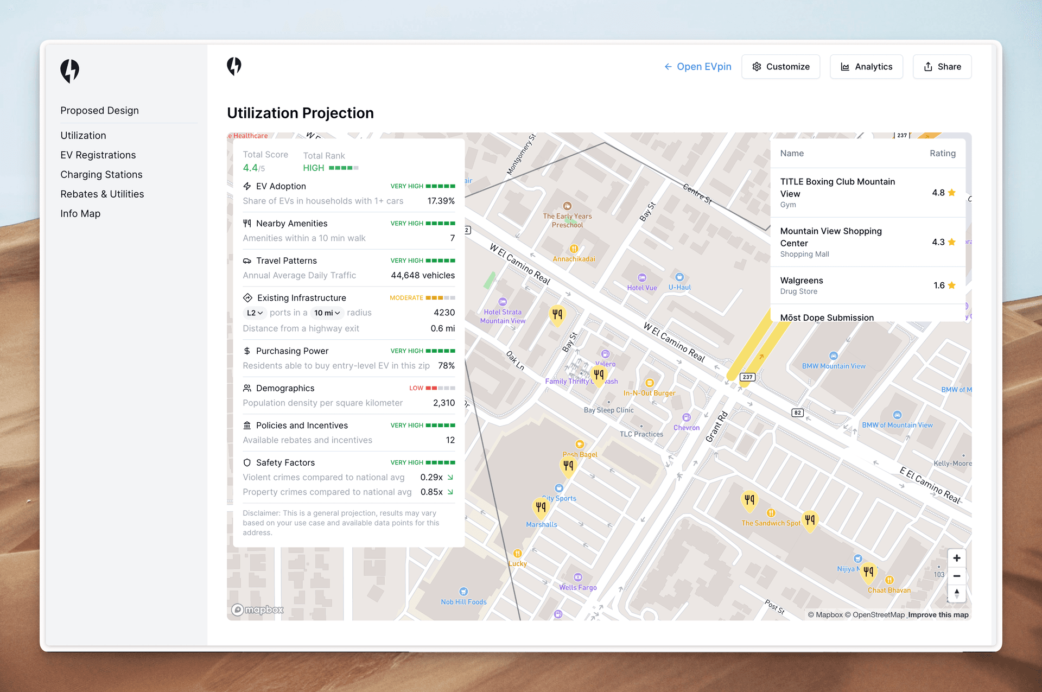Click the BMW Mountain View map marker
Screen dimensions: 1042x692
click(834, 356)
